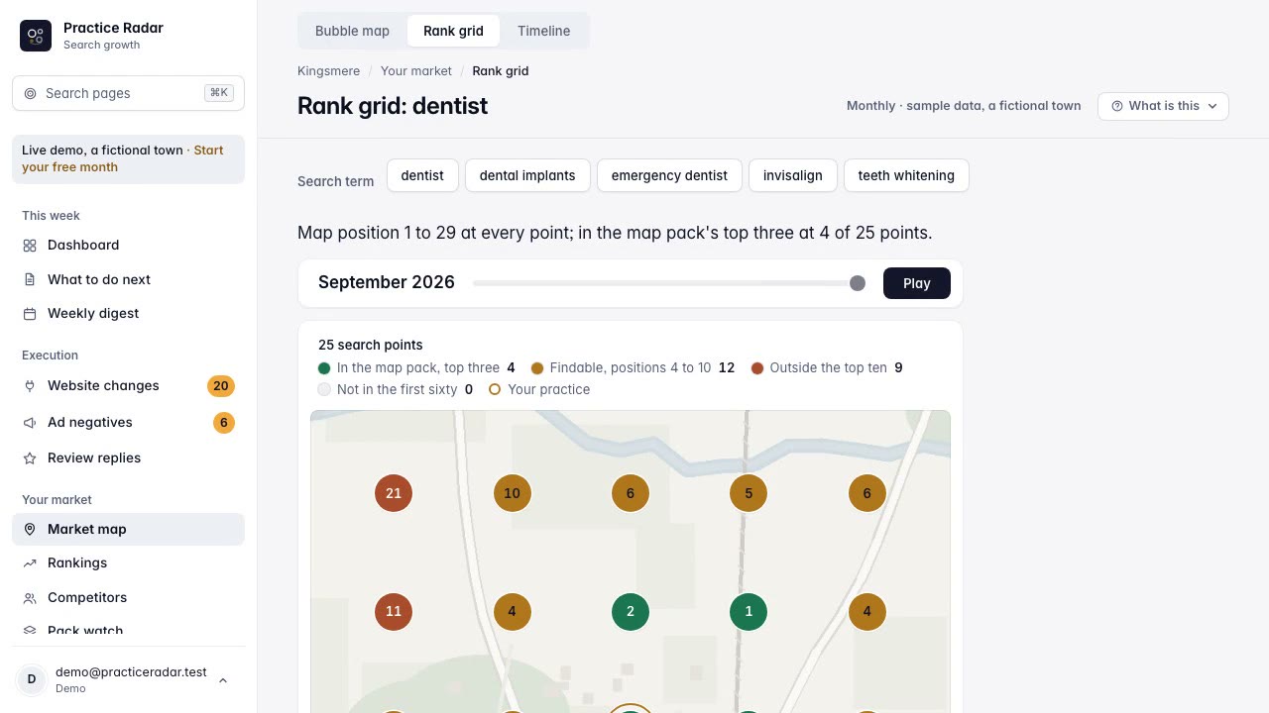The width and height of the screenshot is (1269, 713).
Task: Click the rank 10 map point
Action: (512, 493)
